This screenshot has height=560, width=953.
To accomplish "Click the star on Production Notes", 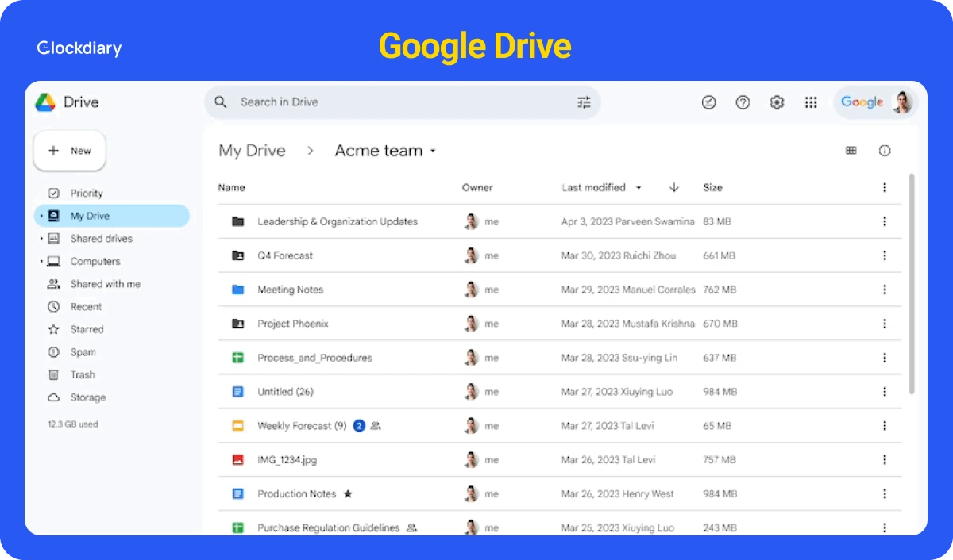I will pos(348,493).
